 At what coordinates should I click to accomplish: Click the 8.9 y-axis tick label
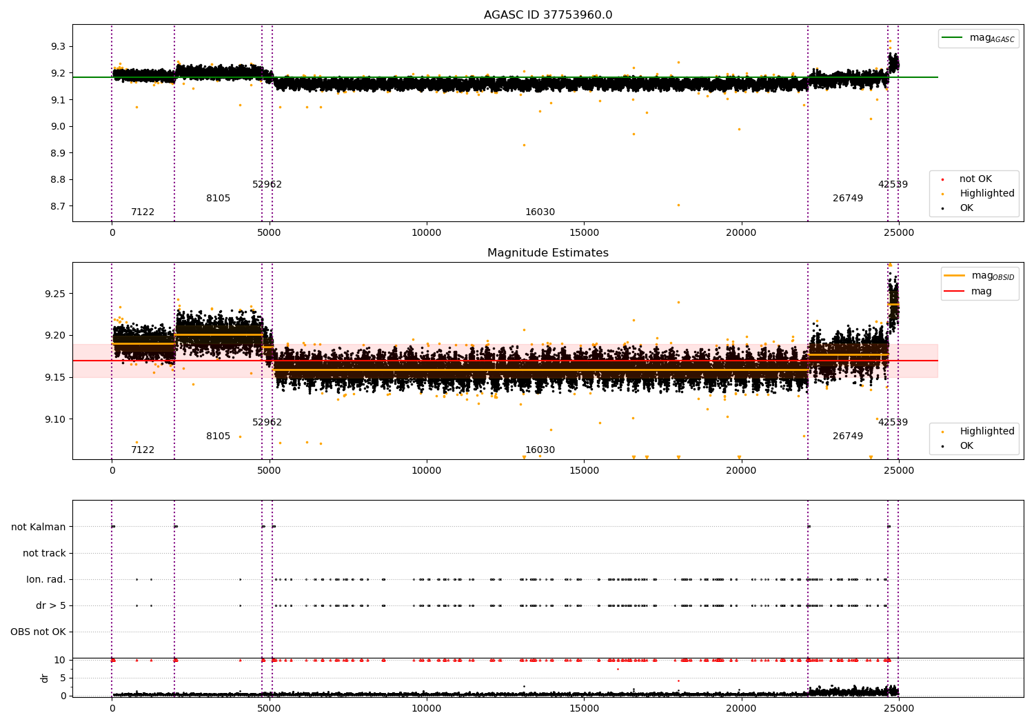(58, 153)
